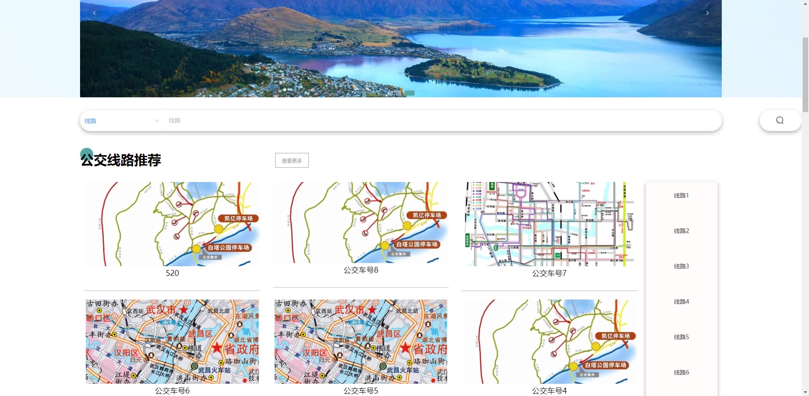This screenshot has width=809, height=396.
Task: Expand dropdown using chevron arrow beside 线路
Action: pos(157,121)
